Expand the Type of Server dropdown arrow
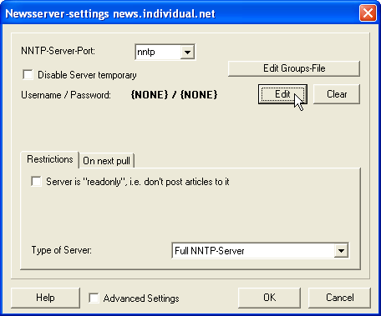 coord(341,251)
